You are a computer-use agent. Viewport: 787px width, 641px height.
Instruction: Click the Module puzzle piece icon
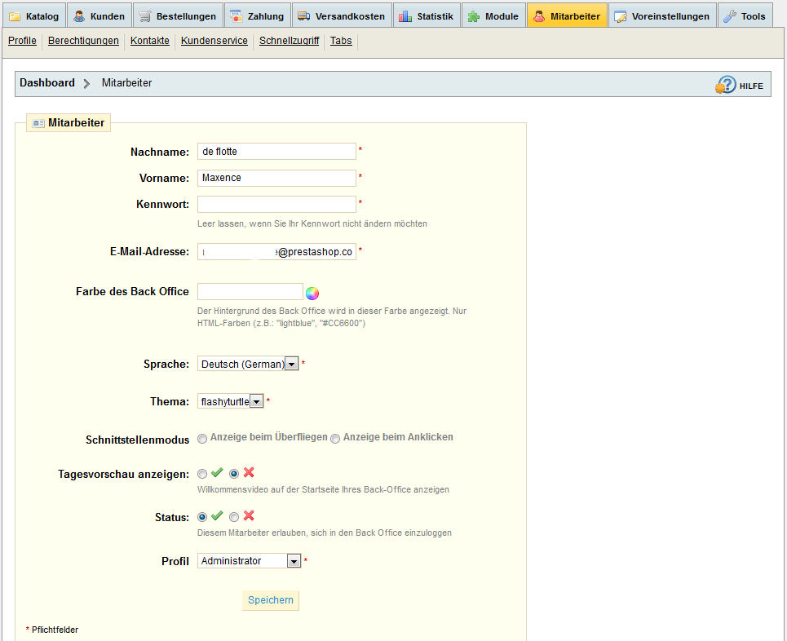tap(473, 16)
